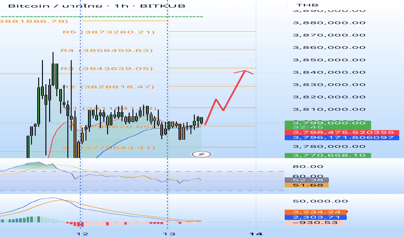Click the date 14 marker on time axis
This screenshot has width=404, height=238.
[256, 234]
